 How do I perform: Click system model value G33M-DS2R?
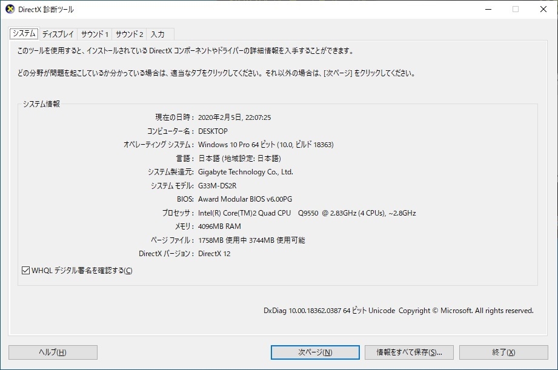217,186
